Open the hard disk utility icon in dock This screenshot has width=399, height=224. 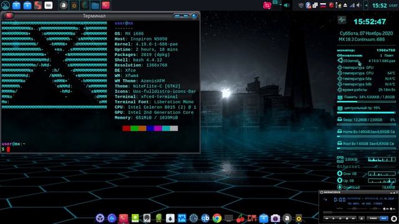(x=147, y=218)
